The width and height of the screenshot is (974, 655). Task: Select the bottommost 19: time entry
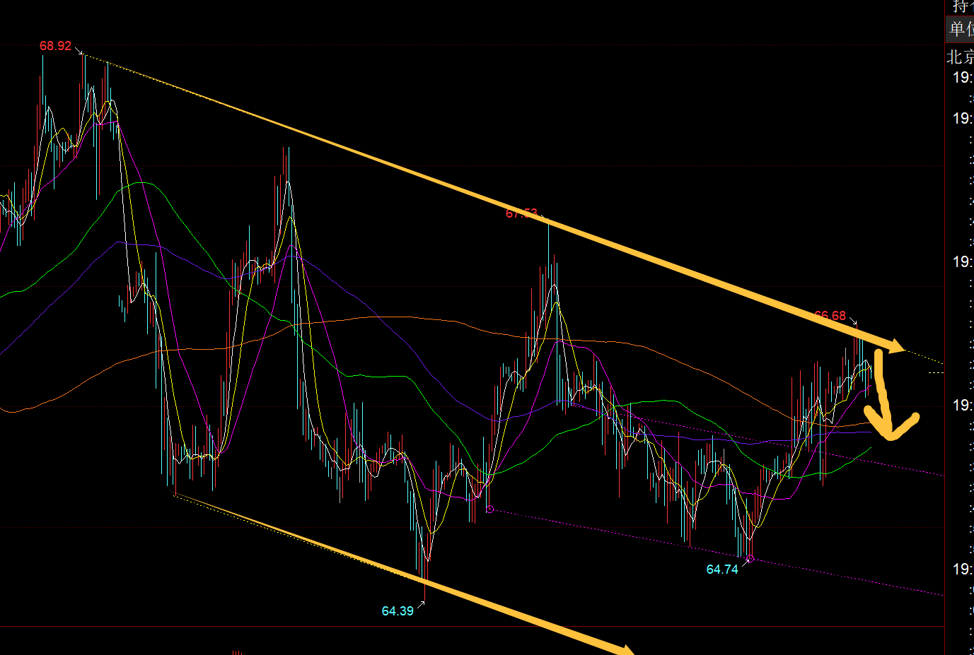(x=962, y=569)
